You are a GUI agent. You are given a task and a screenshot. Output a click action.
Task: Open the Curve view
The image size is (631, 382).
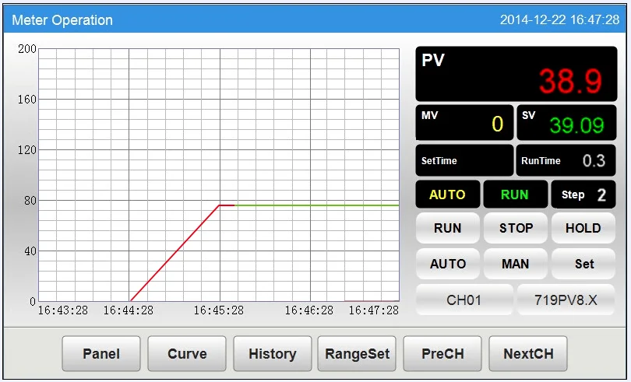(x=187, y=353)
